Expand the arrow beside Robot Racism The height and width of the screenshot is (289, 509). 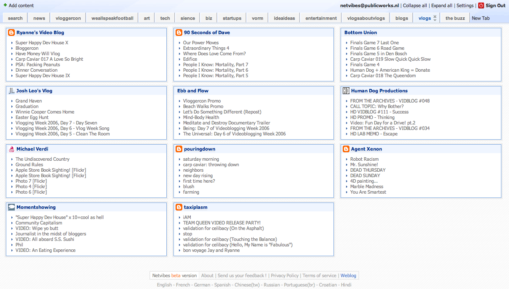click(347, 159)
